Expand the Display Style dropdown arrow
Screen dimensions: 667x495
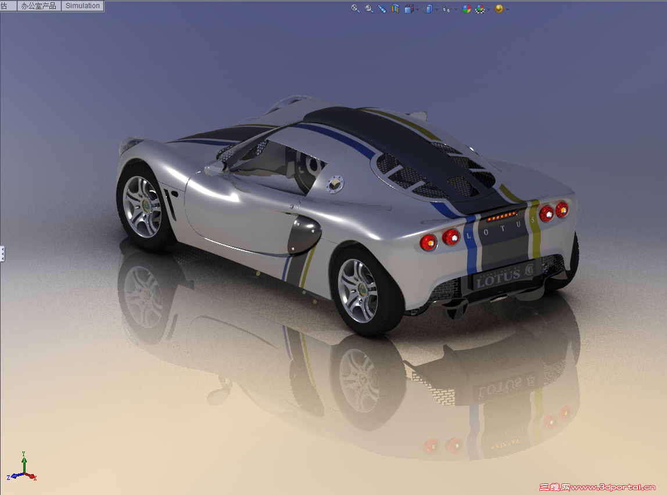click(436, 9)
